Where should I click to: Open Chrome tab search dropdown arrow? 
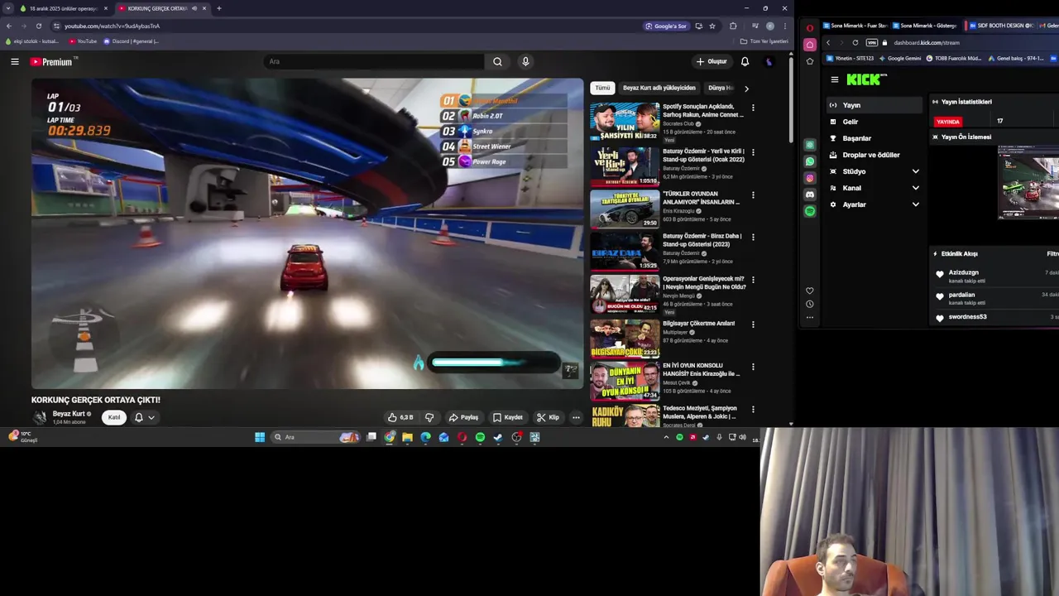coord(7,8)
